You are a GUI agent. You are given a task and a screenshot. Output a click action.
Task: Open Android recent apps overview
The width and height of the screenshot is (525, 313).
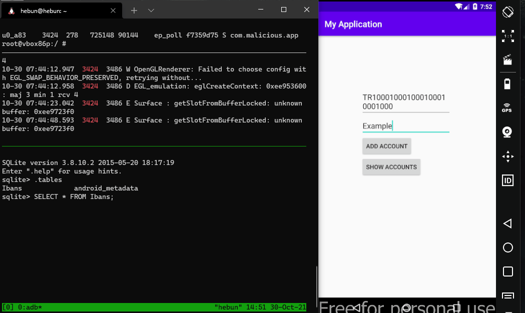(x=507, y=271)
